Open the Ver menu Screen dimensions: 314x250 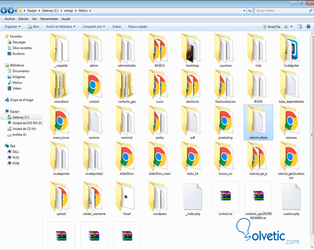point(34,19)
